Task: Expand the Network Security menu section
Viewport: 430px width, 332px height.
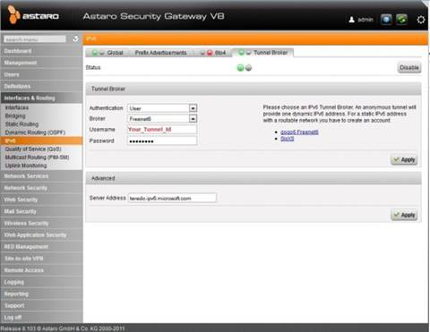Action: pos(41,188)
